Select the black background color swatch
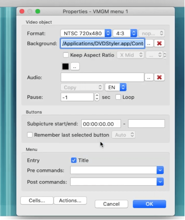This screenshot has width=185, height=220. [x=65, y=66]
